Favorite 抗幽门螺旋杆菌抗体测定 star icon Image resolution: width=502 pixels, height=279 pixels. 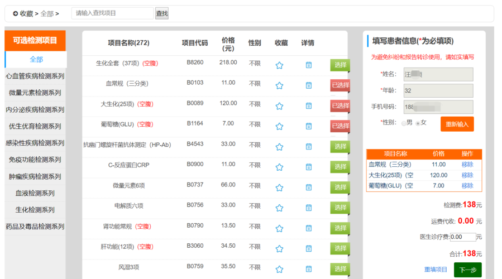coord(280,147)
